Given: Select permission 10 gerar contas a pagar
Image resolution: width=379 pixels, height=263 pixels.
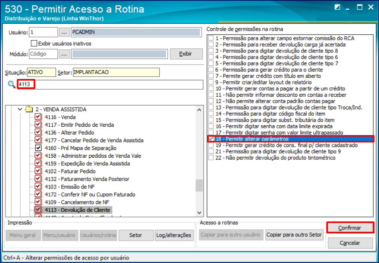Looking at the screenshot, I should pyautogui.click(x=280, y=88).
